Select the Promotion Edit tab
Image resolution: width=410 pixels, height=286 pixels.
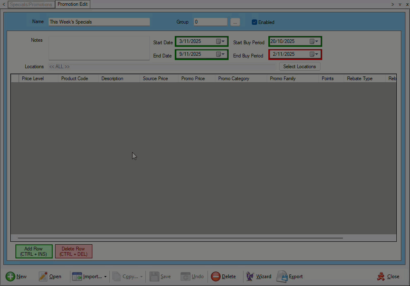point(72,4)
